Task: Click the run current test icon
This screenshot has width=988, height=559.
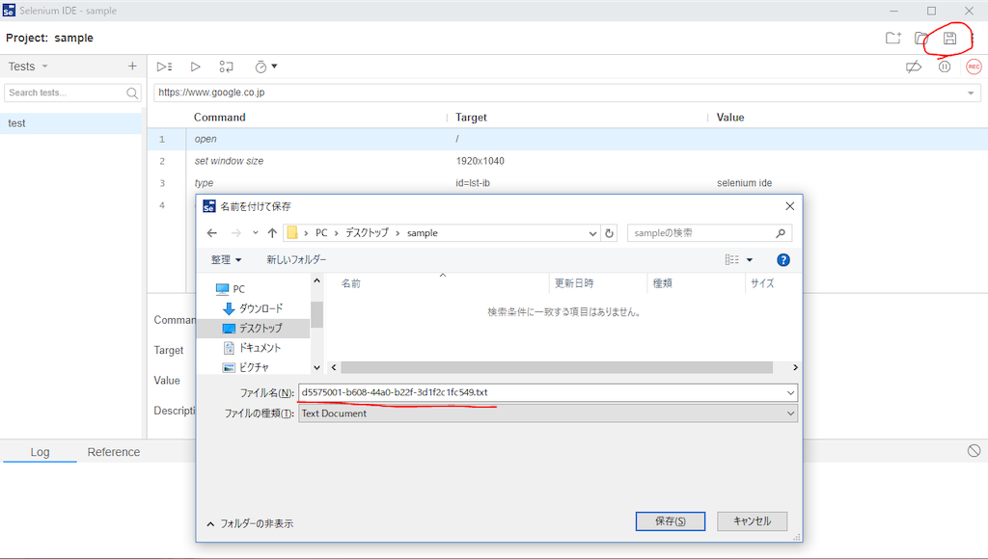Action: point(195,67)
